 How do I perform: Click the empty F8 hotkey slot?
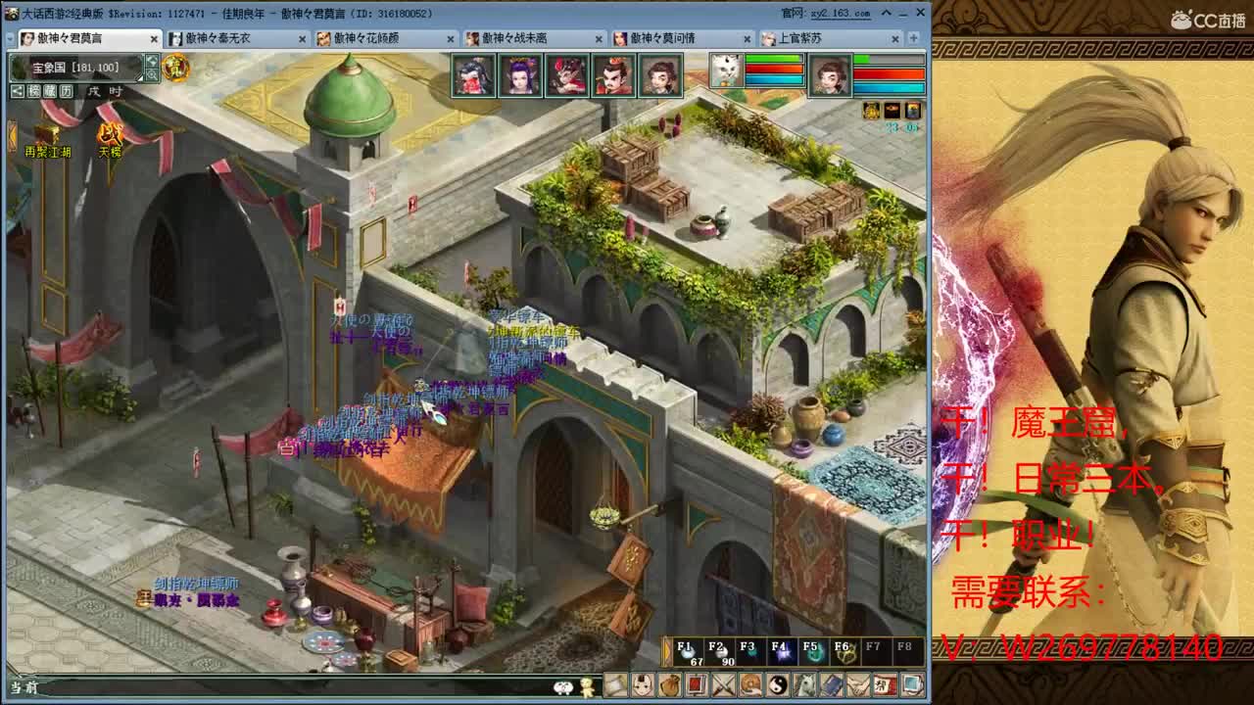coord(907,653)
